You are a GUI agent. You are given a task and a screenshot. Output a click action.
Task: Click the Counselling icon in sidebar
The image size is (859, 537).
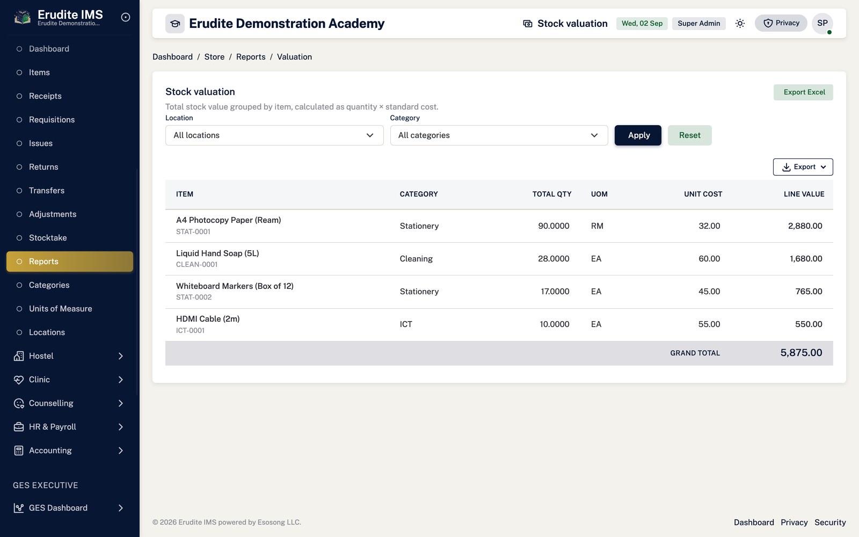click(x=19, y=403)
